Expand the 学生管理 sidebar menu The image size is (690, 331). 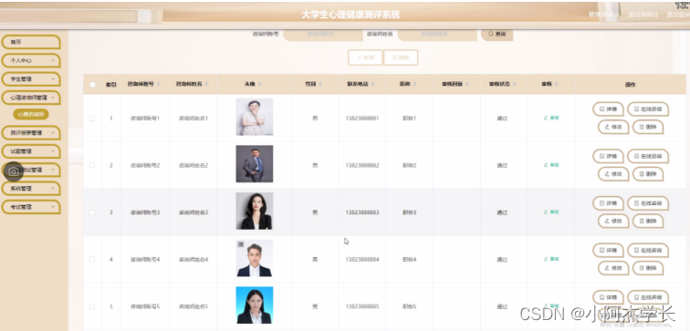tap(31, 79)
